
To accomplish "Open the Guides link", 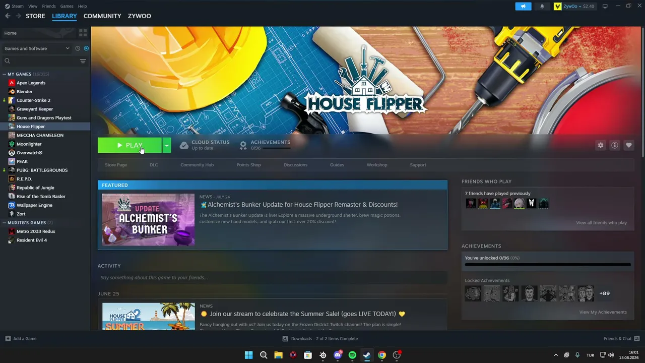I will (337, 165).
